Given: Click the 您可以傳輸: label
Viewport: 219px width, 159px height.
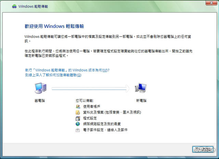Looking at the screenshot, I should pos(85,101).
